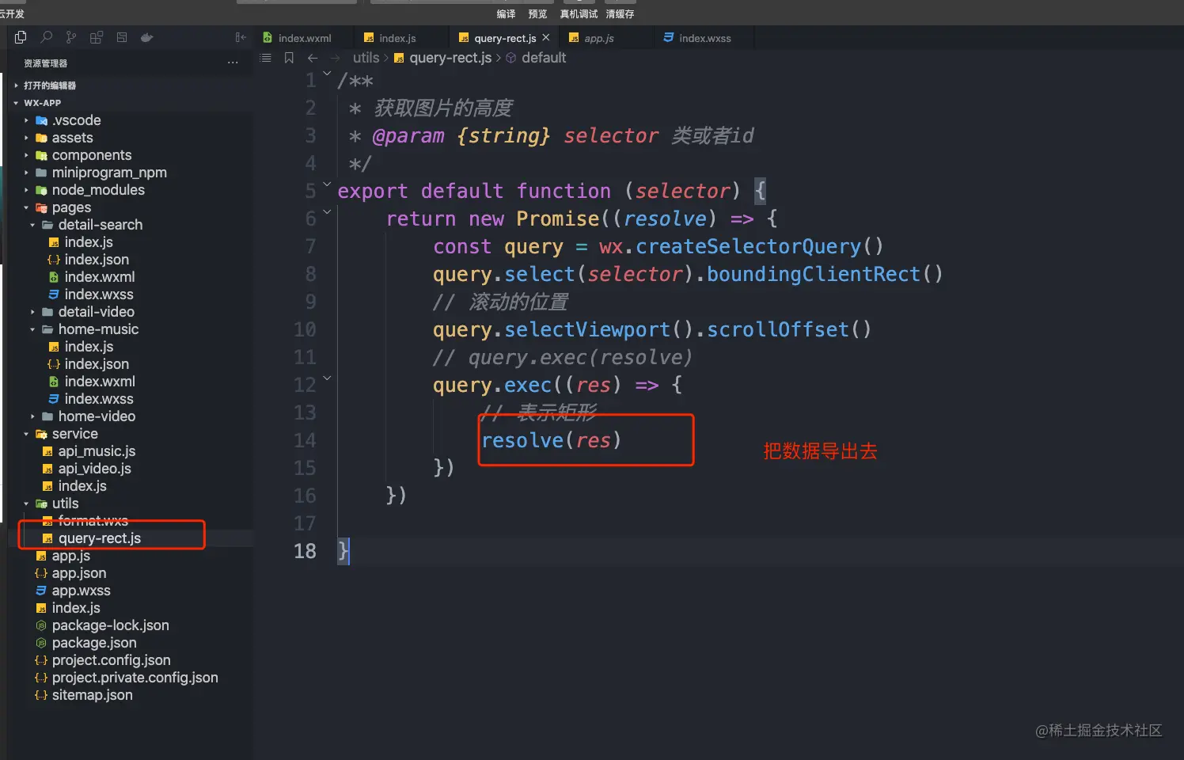The width and height of the screenshot is (1184, 760).
Task: Place cursor on the resolve(res) call
Action: tap(552, 440)
